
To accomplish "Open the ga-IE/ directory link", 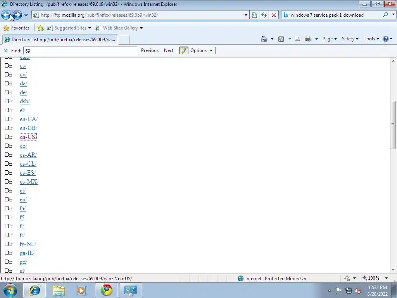I will click(27, 253).
